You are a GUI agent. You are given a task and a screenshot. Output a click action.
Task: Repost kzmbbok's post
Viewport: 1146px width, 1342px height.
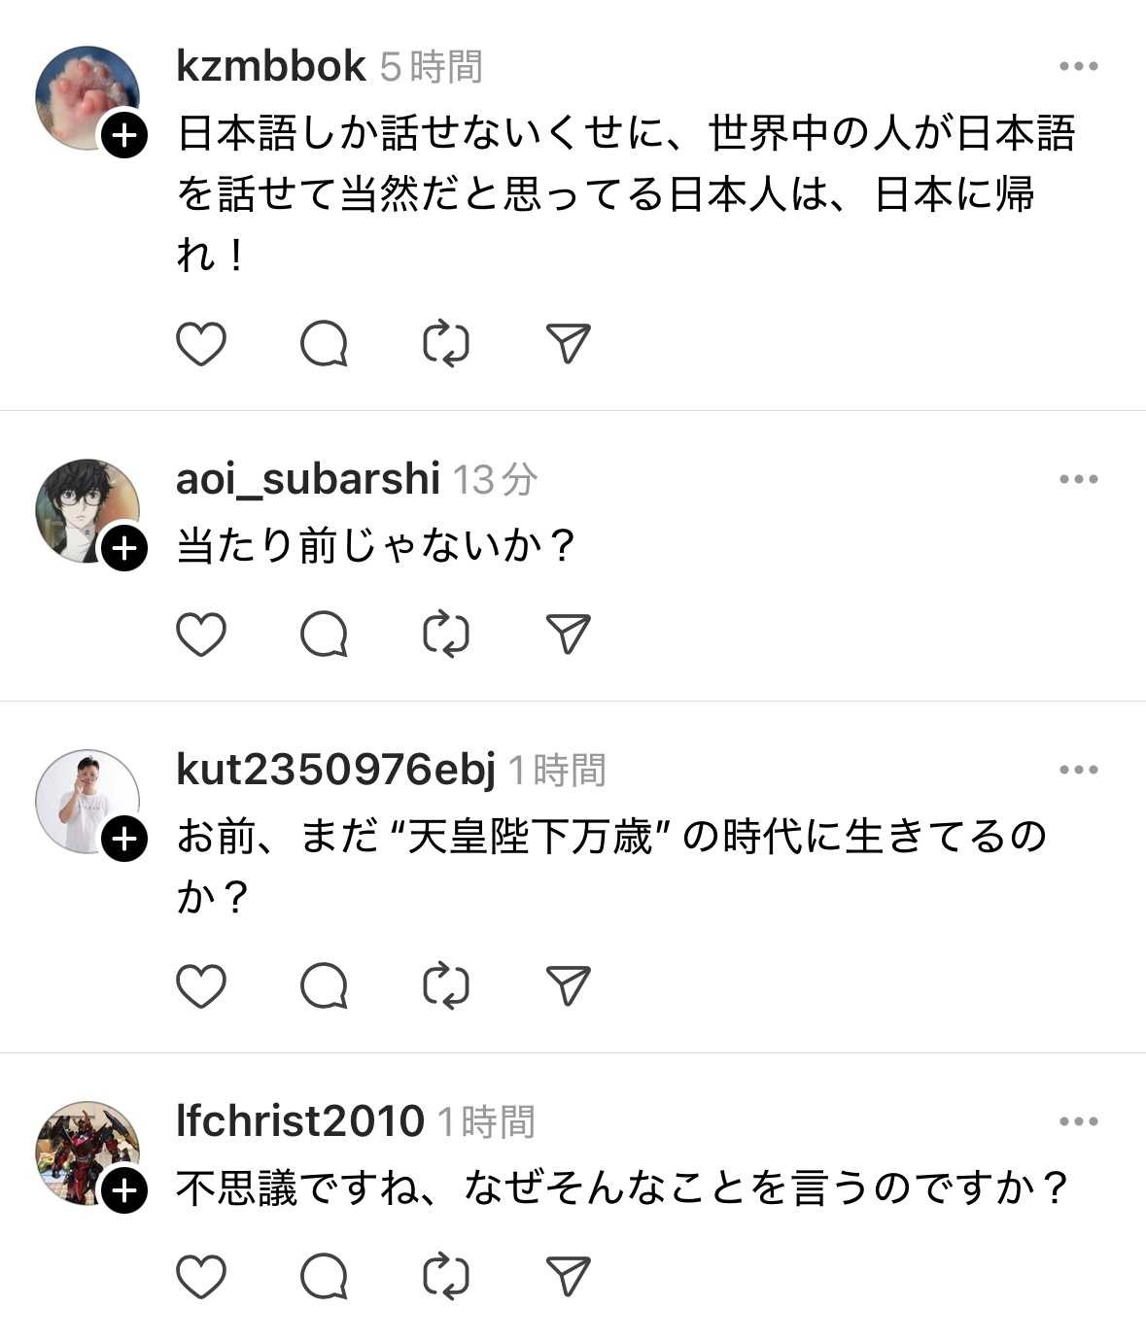click(x=446, y=344)
